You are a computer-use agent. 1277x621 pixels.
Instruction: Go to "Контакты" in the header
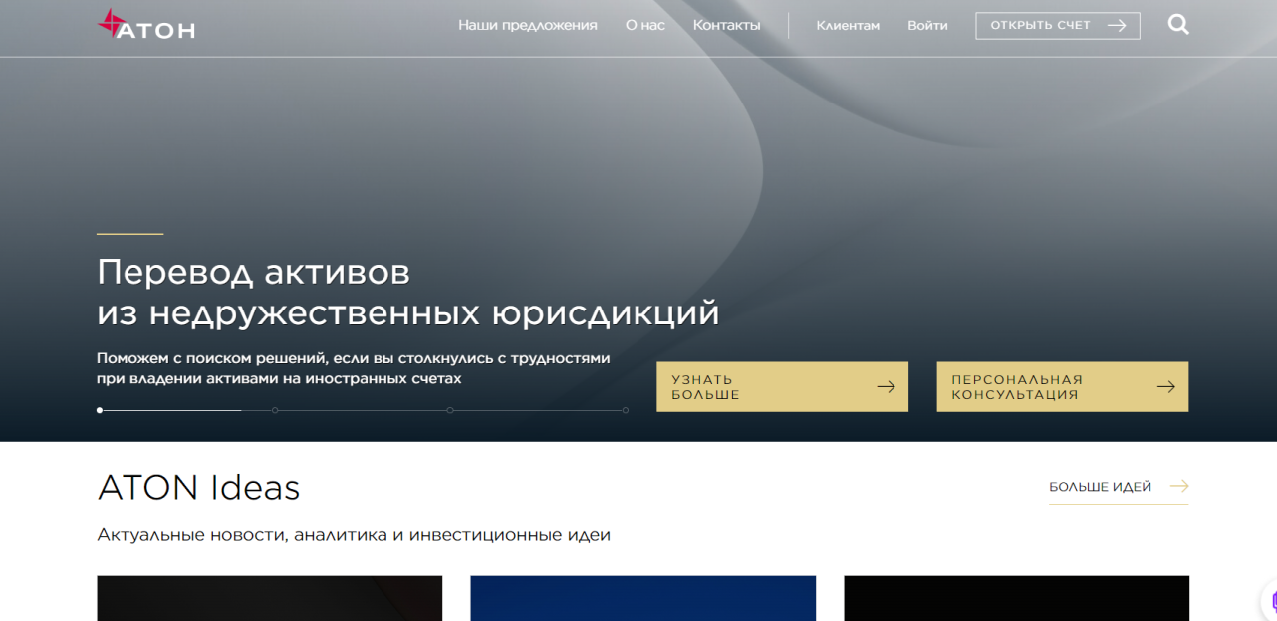(727, 25)
